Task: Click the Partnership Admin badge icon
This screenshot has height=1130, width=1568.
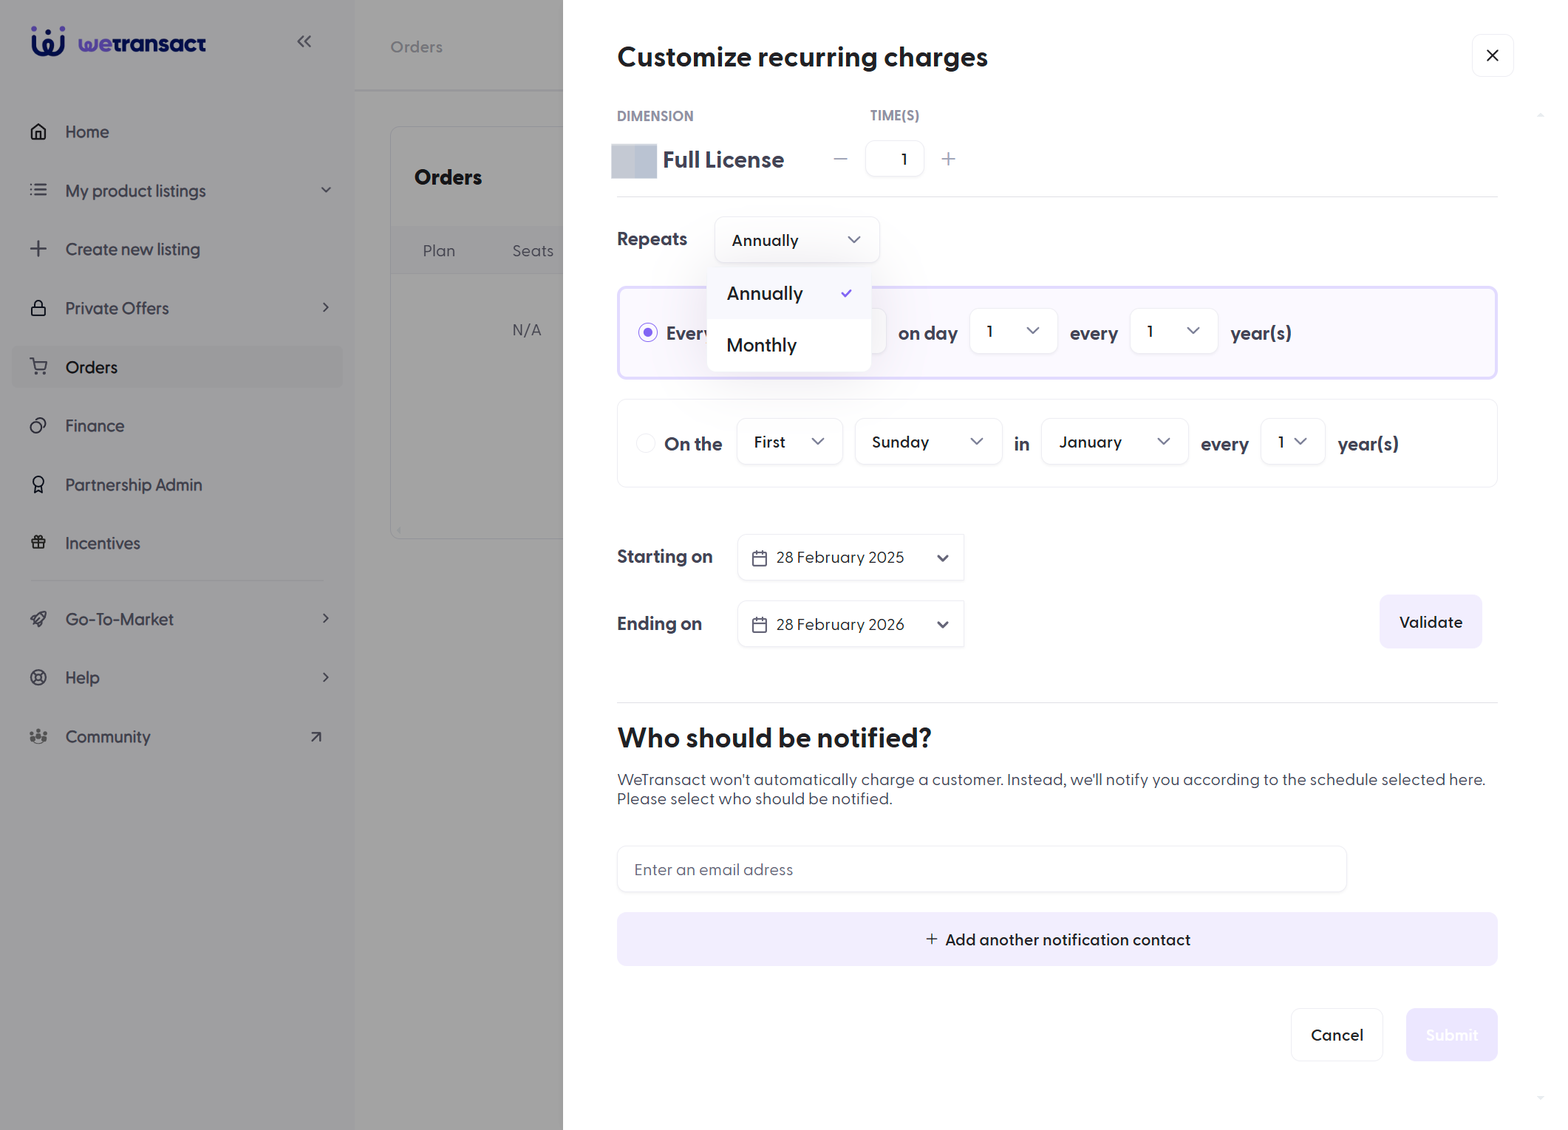Action: [x=38, y=484]
